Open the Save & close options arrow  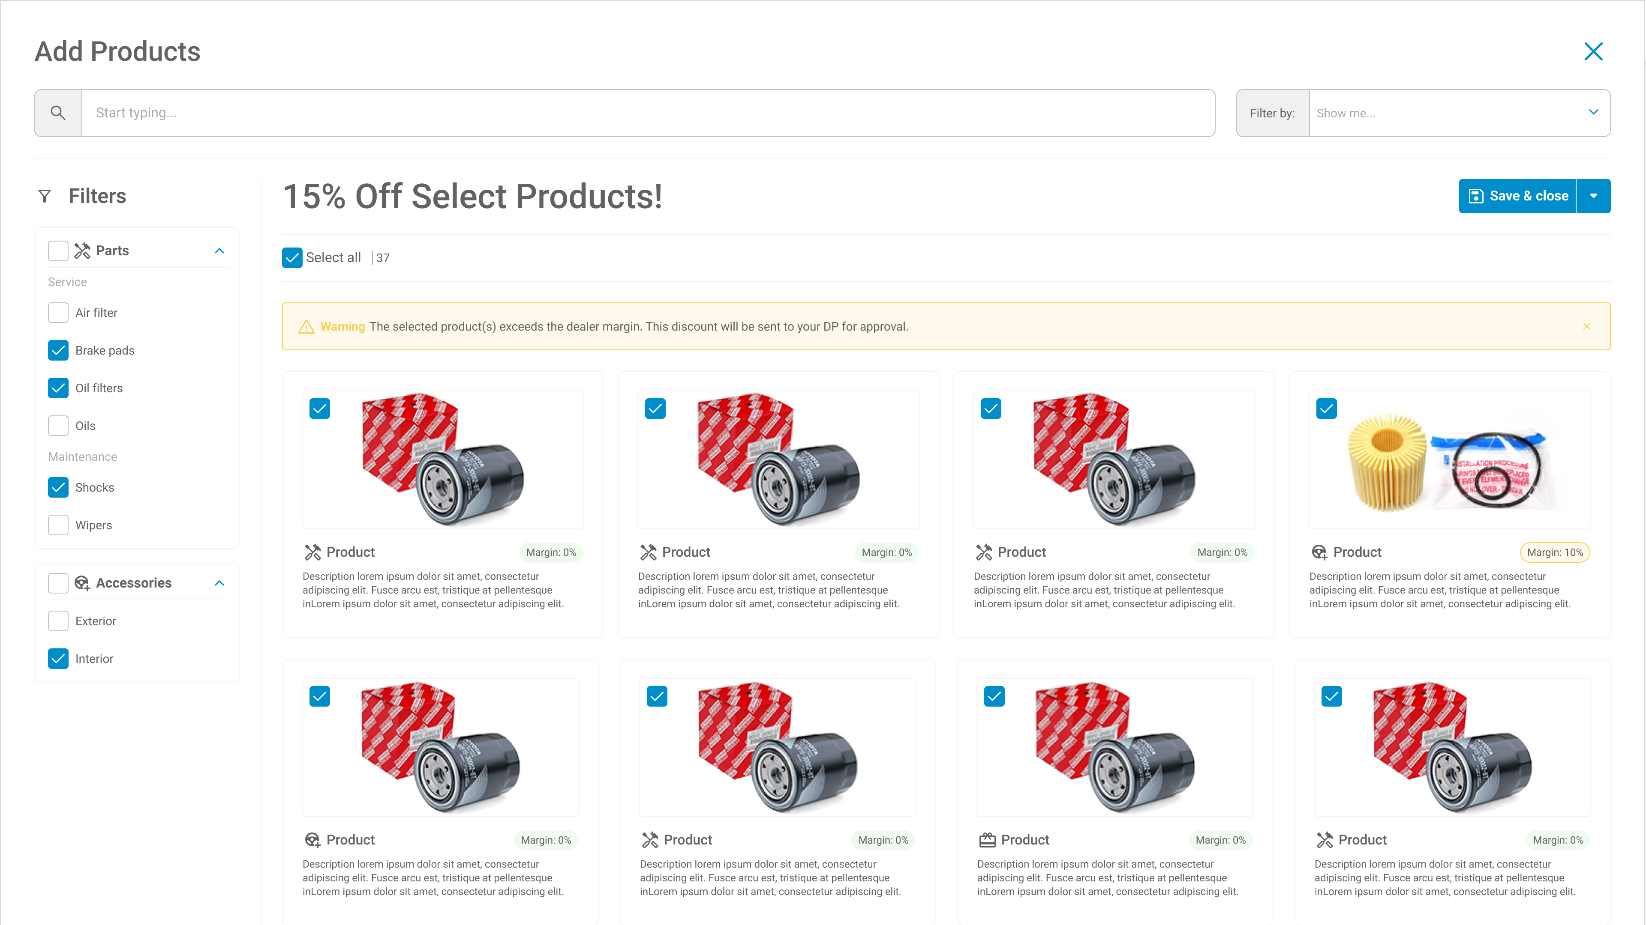coord(1594,196)
